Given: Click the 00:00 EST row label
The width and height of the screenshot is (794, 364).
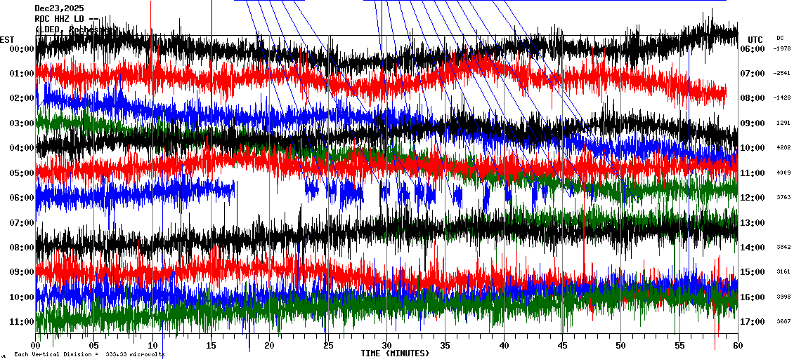Looking at the screenshot, I should pos(23,49).
